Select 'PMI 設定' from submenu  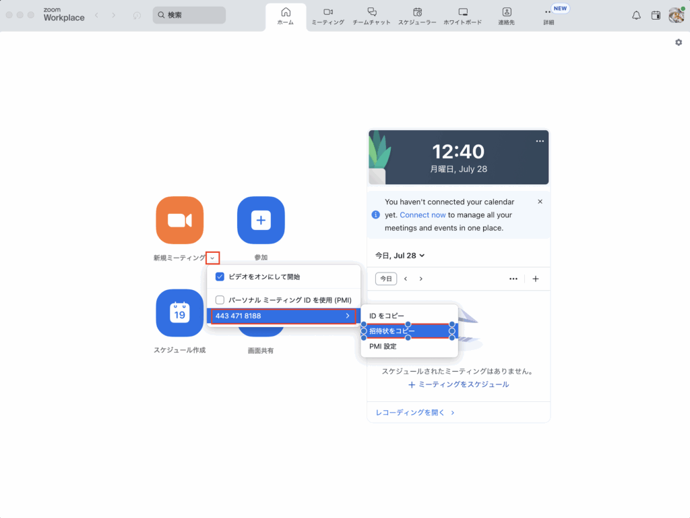pyautogui.click(x=409, y=346)
